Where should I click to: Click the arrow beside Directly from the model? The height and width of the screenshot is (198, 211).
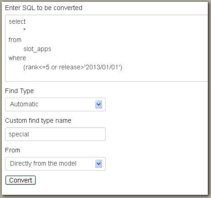tap(98, 164)
